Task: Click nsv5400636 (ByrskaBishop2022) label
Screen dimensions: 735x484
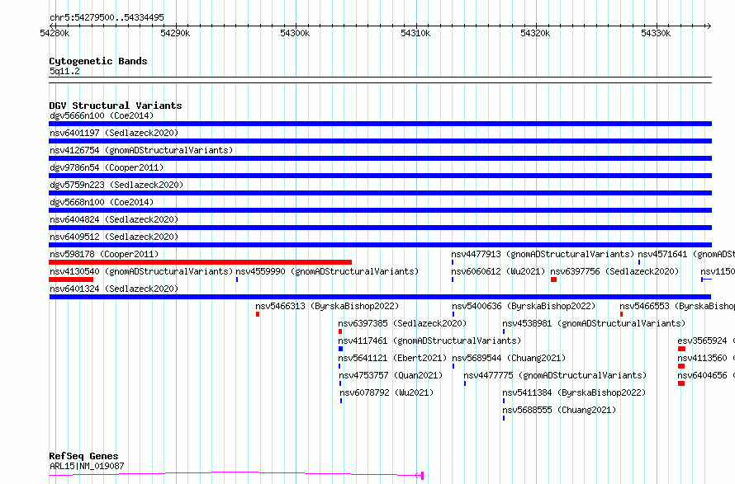Action: click(524, 306)
